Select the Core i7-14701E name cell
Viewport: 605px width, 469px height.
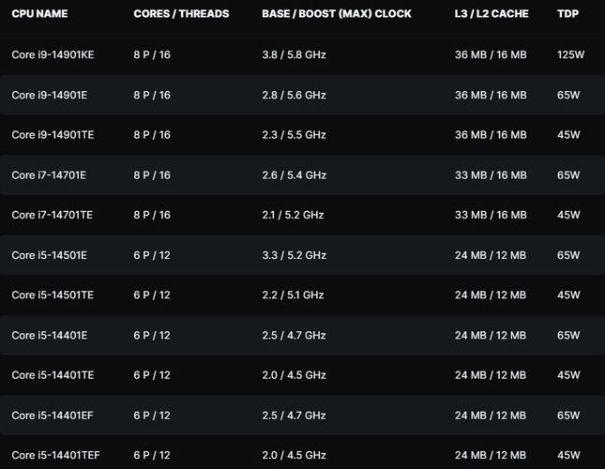(x=49, y=175)
